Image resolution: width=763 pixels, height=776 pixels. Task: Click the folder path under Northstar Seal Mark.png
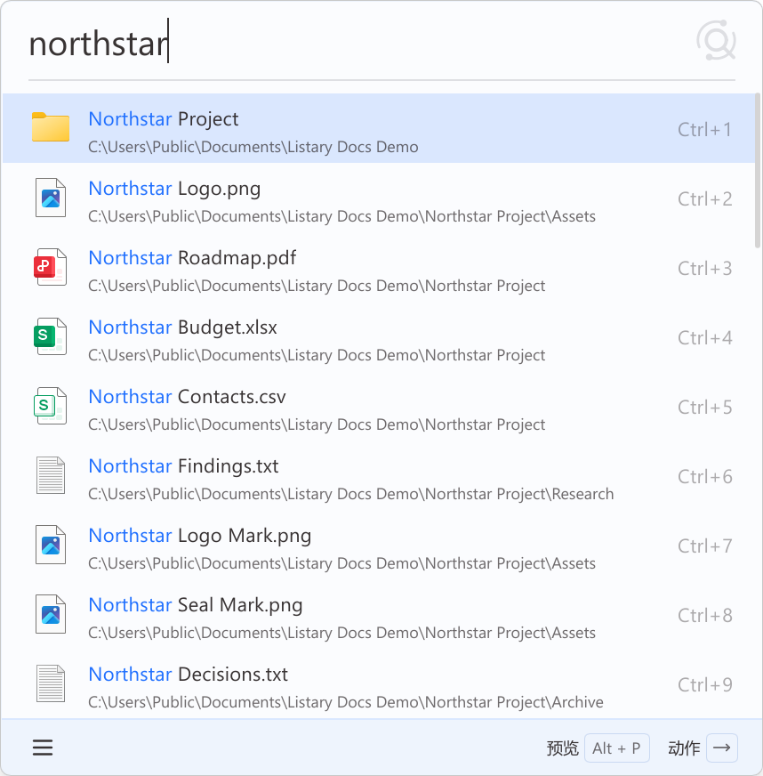(x=341, y=633)
